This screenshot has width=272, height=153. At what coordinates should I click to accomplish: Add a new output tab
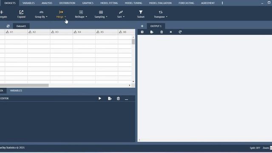click(142, 26)
